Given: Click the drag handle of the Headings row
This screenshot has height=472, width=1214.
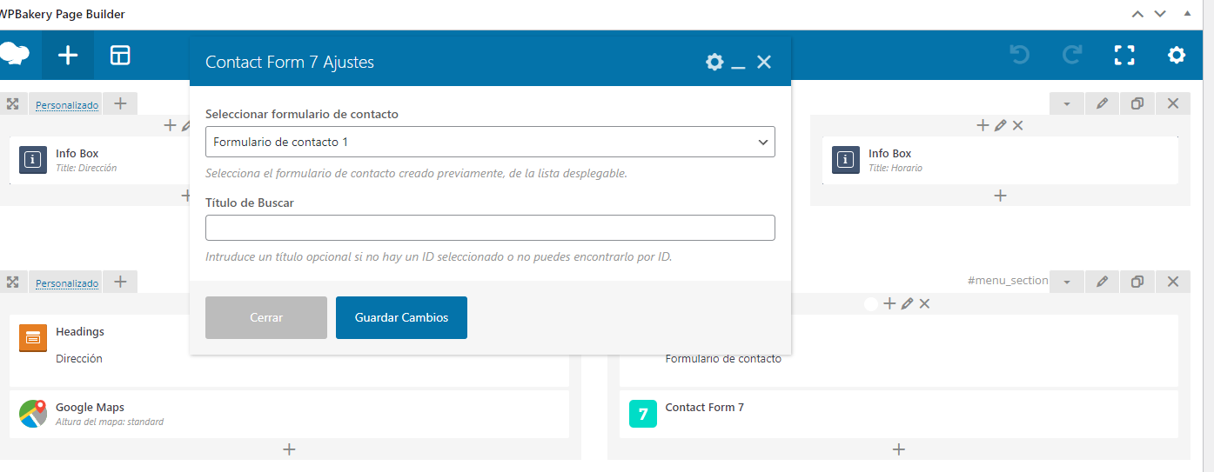Looking at the screenshot, I should coord(13,282).
